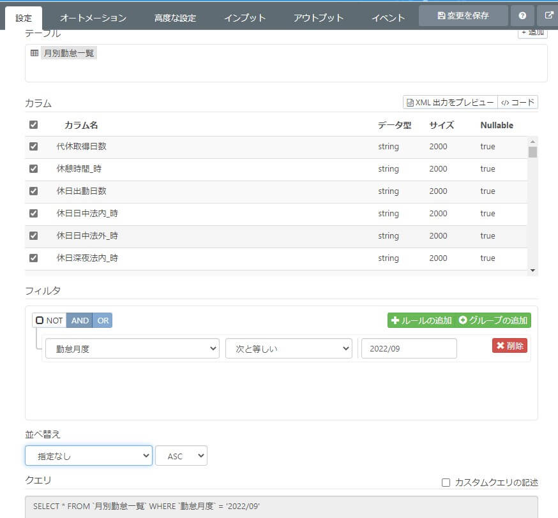
Task: Open the 高度な設定 tab
Action: tap(175, 18)
